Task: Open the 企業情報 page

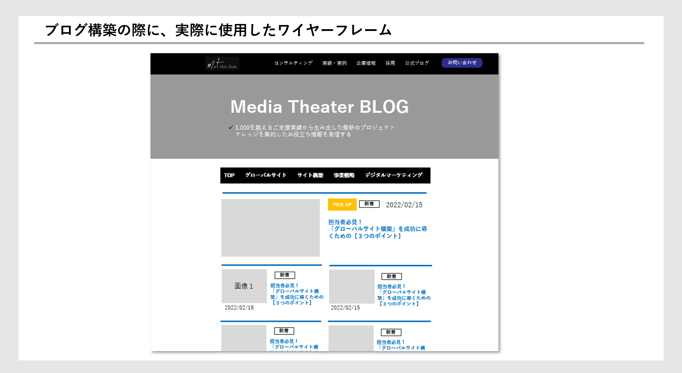Action: click(366, 63)
